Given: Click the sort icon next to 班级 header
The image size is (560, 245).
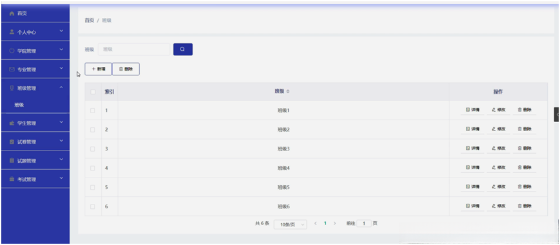Looking at the screenshot, I should [288, 92].
